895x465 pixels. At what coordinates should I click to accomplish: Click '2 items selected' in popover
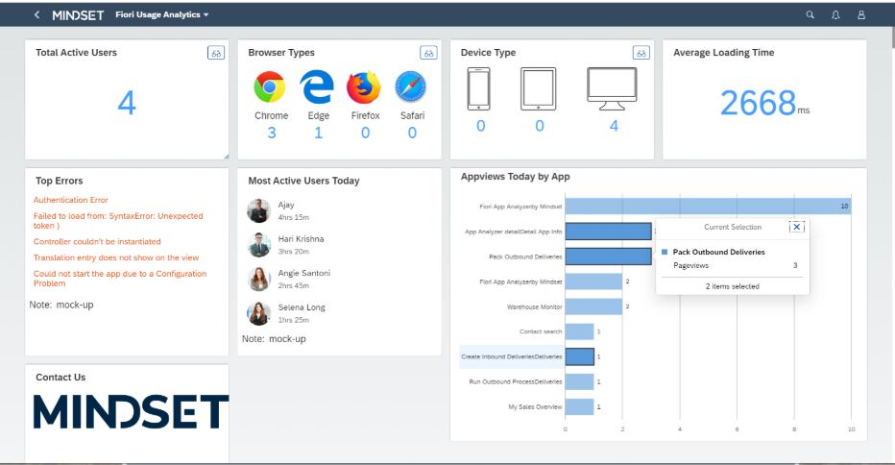(733, 286)
